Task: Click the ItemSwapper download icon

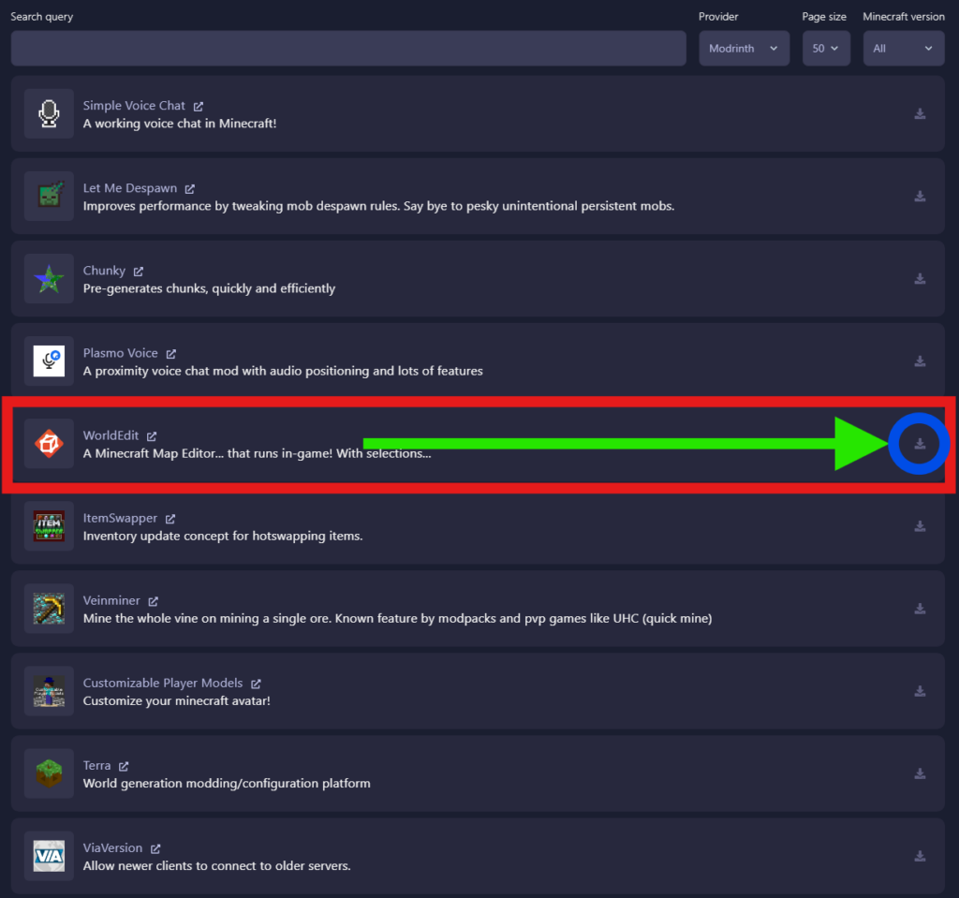Action: coord(920,526)
